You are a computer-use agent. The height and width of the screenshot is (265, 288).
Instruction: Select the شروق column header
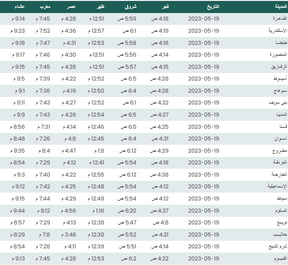(130, 6)
